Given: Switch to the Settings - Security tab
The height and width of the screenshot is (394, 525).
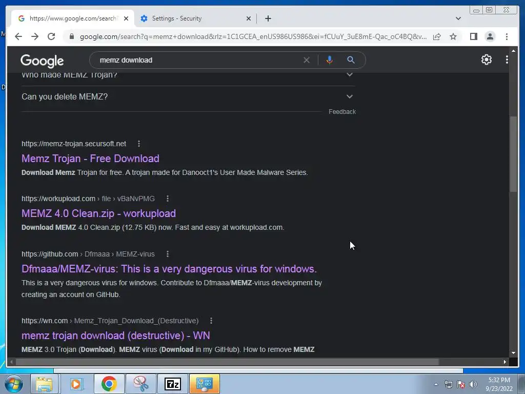Looking at the screenshot, I should point(195,18).
